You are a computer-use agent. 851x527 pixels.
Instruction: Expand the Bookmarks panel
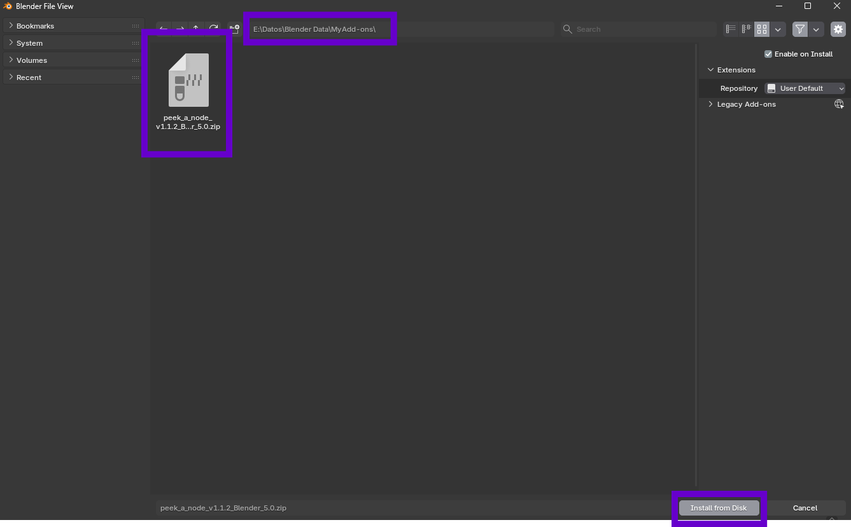pyautogui.click(x=11, y=25)
